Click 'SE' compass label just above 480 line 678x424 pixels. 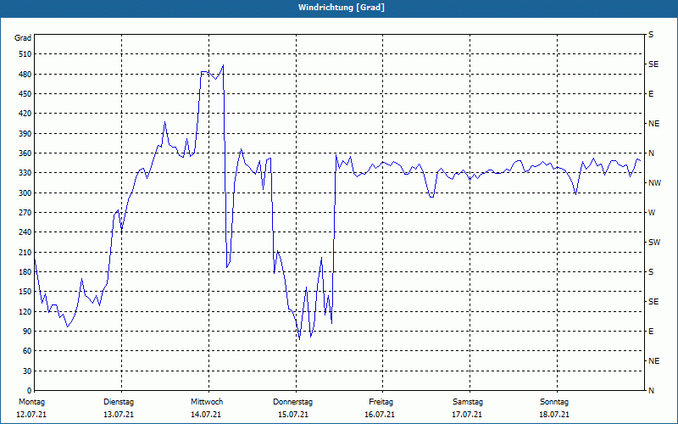pyautogui.click(x=653, y=64)
